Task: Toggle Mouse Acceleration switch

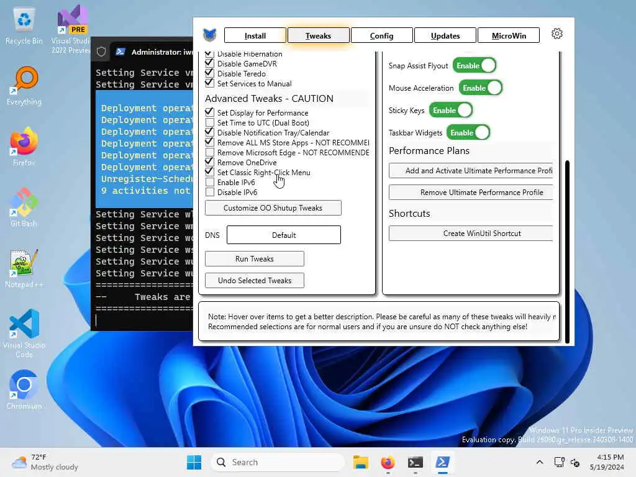Action: 480,88
